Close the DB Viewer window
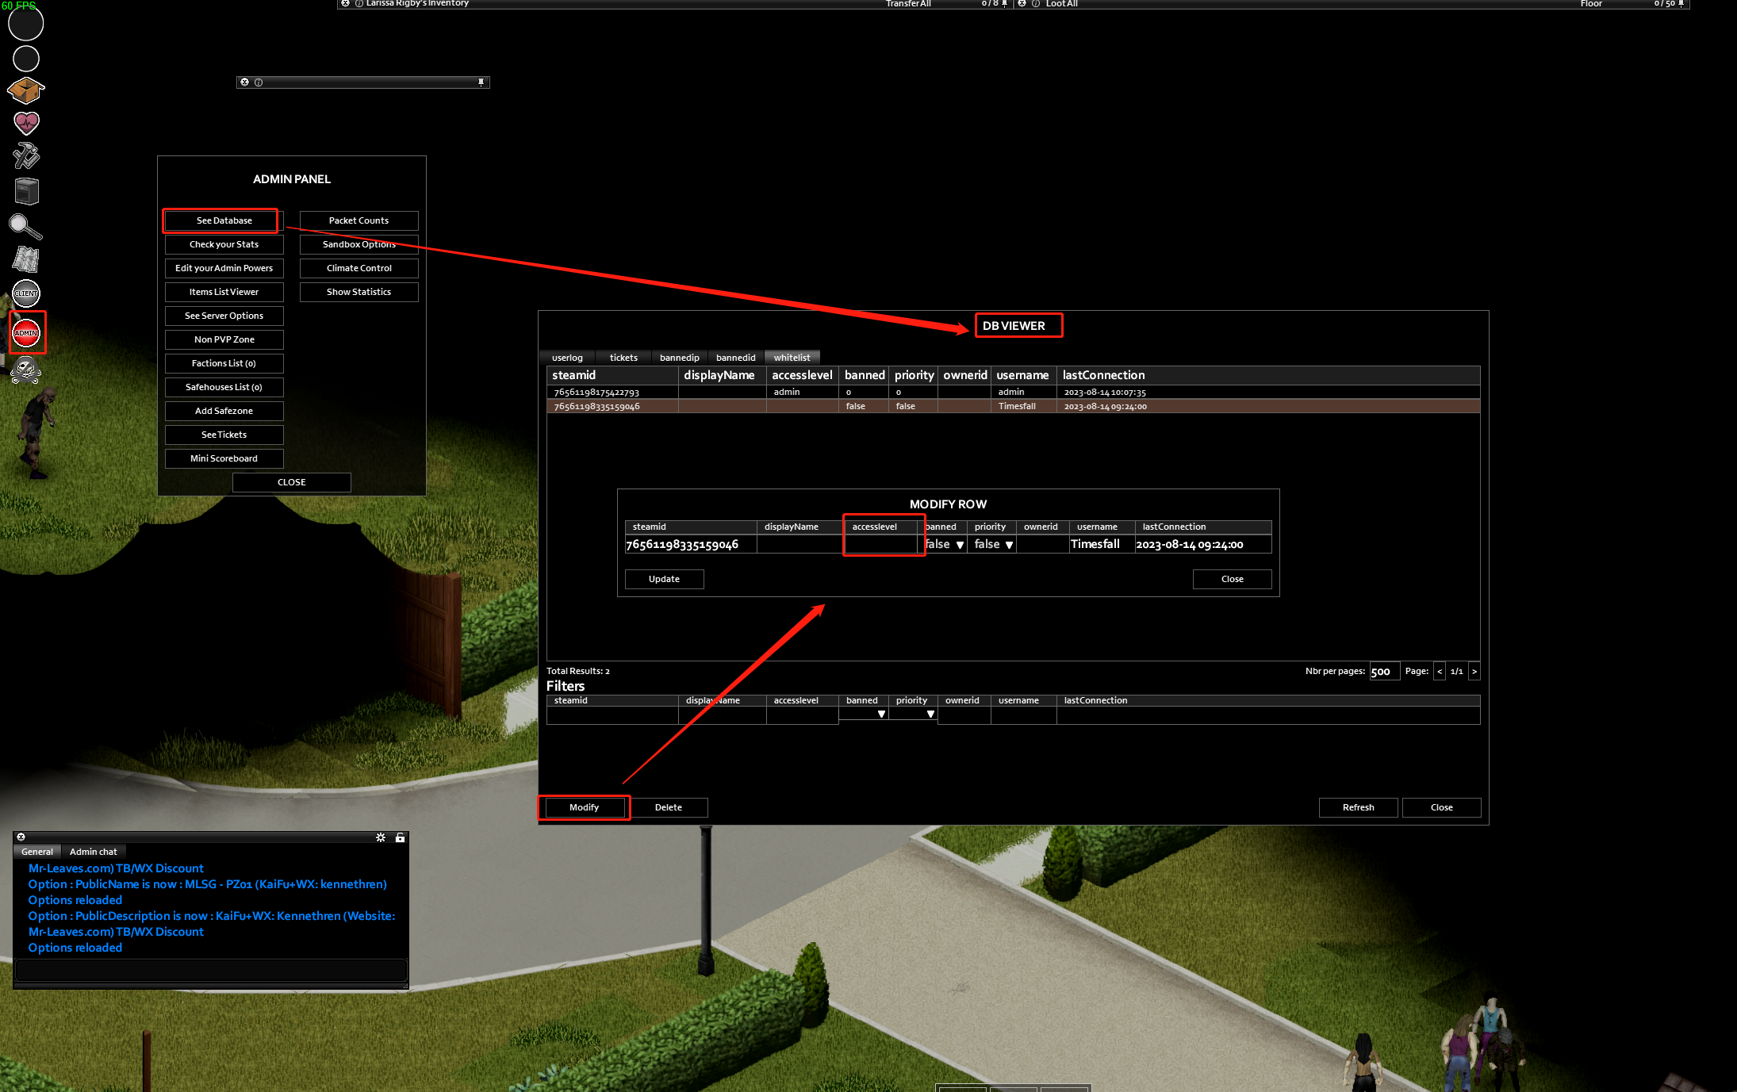The width and height of the screenshot is (1737, 1092). [x=1442, y=807]
